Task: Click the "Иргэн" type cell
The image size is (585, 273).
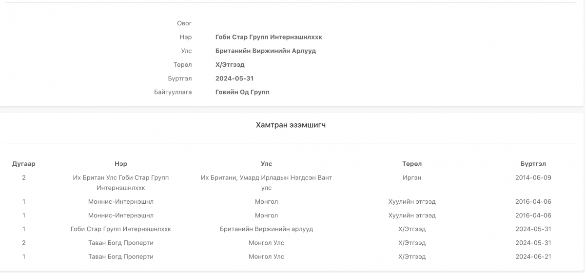Action: (411, 178)
